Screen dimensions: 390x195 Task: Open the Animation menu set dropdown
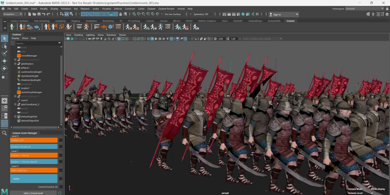tap(13, 14)
